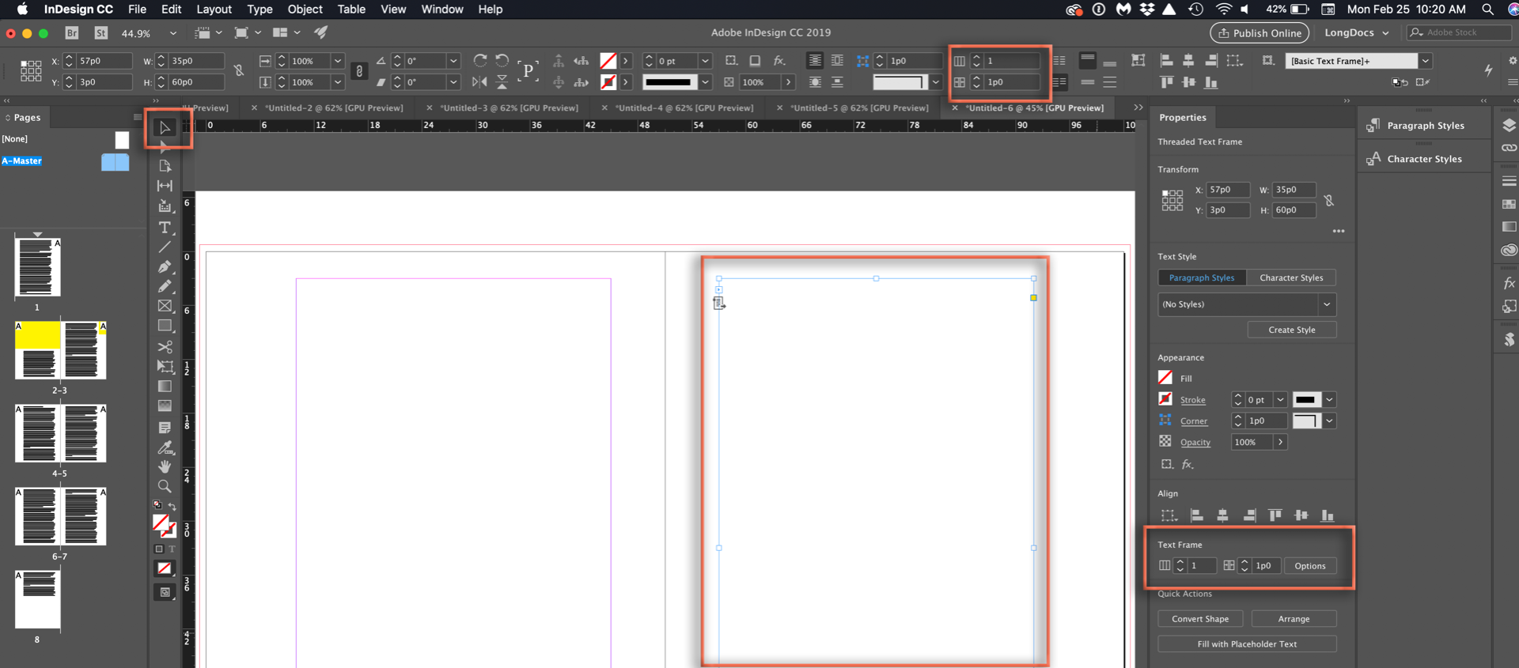Click Publish Online button

coord(1260,33)
